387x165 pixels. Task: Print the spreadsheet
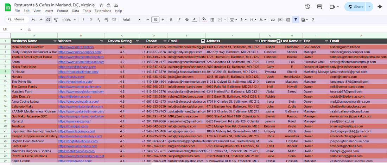49,20
